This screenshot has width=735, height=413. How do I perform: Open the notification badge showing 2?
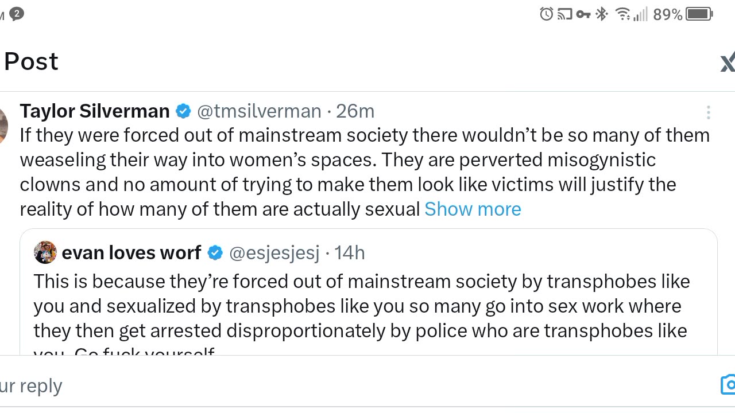coord(17,14)
